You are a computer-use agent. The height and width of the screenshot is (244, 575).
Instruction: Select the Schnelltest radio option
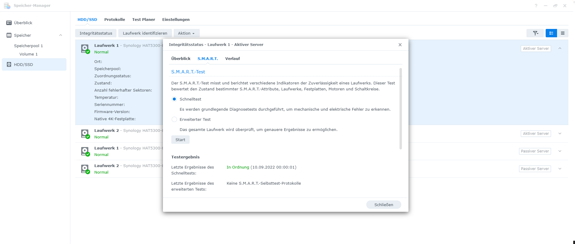(x=174, y=99)
